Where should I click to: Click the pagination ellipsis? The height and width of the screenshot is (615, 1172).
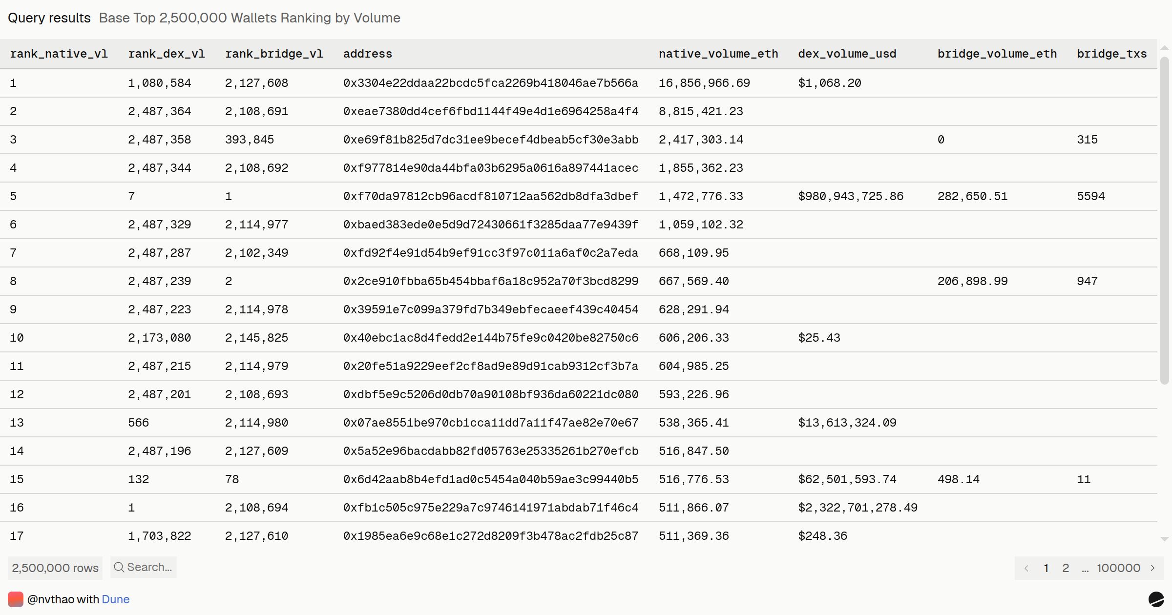[x=1085, y=569]
